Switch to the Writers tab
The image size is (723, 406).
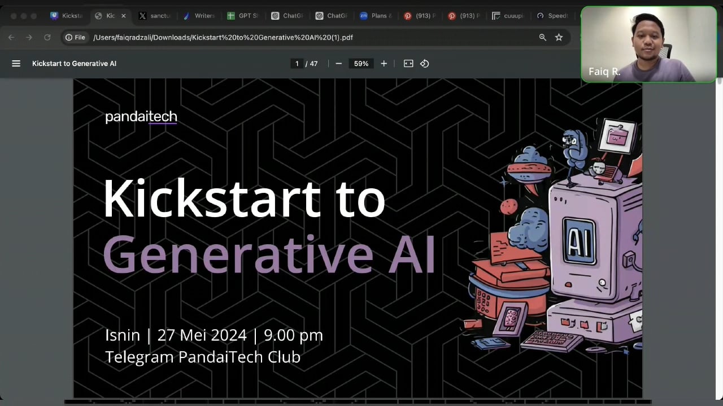(x=199, y=16)
